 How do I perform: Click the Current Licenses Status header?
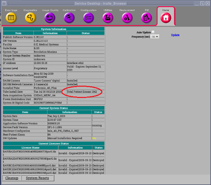click(53, 144)
